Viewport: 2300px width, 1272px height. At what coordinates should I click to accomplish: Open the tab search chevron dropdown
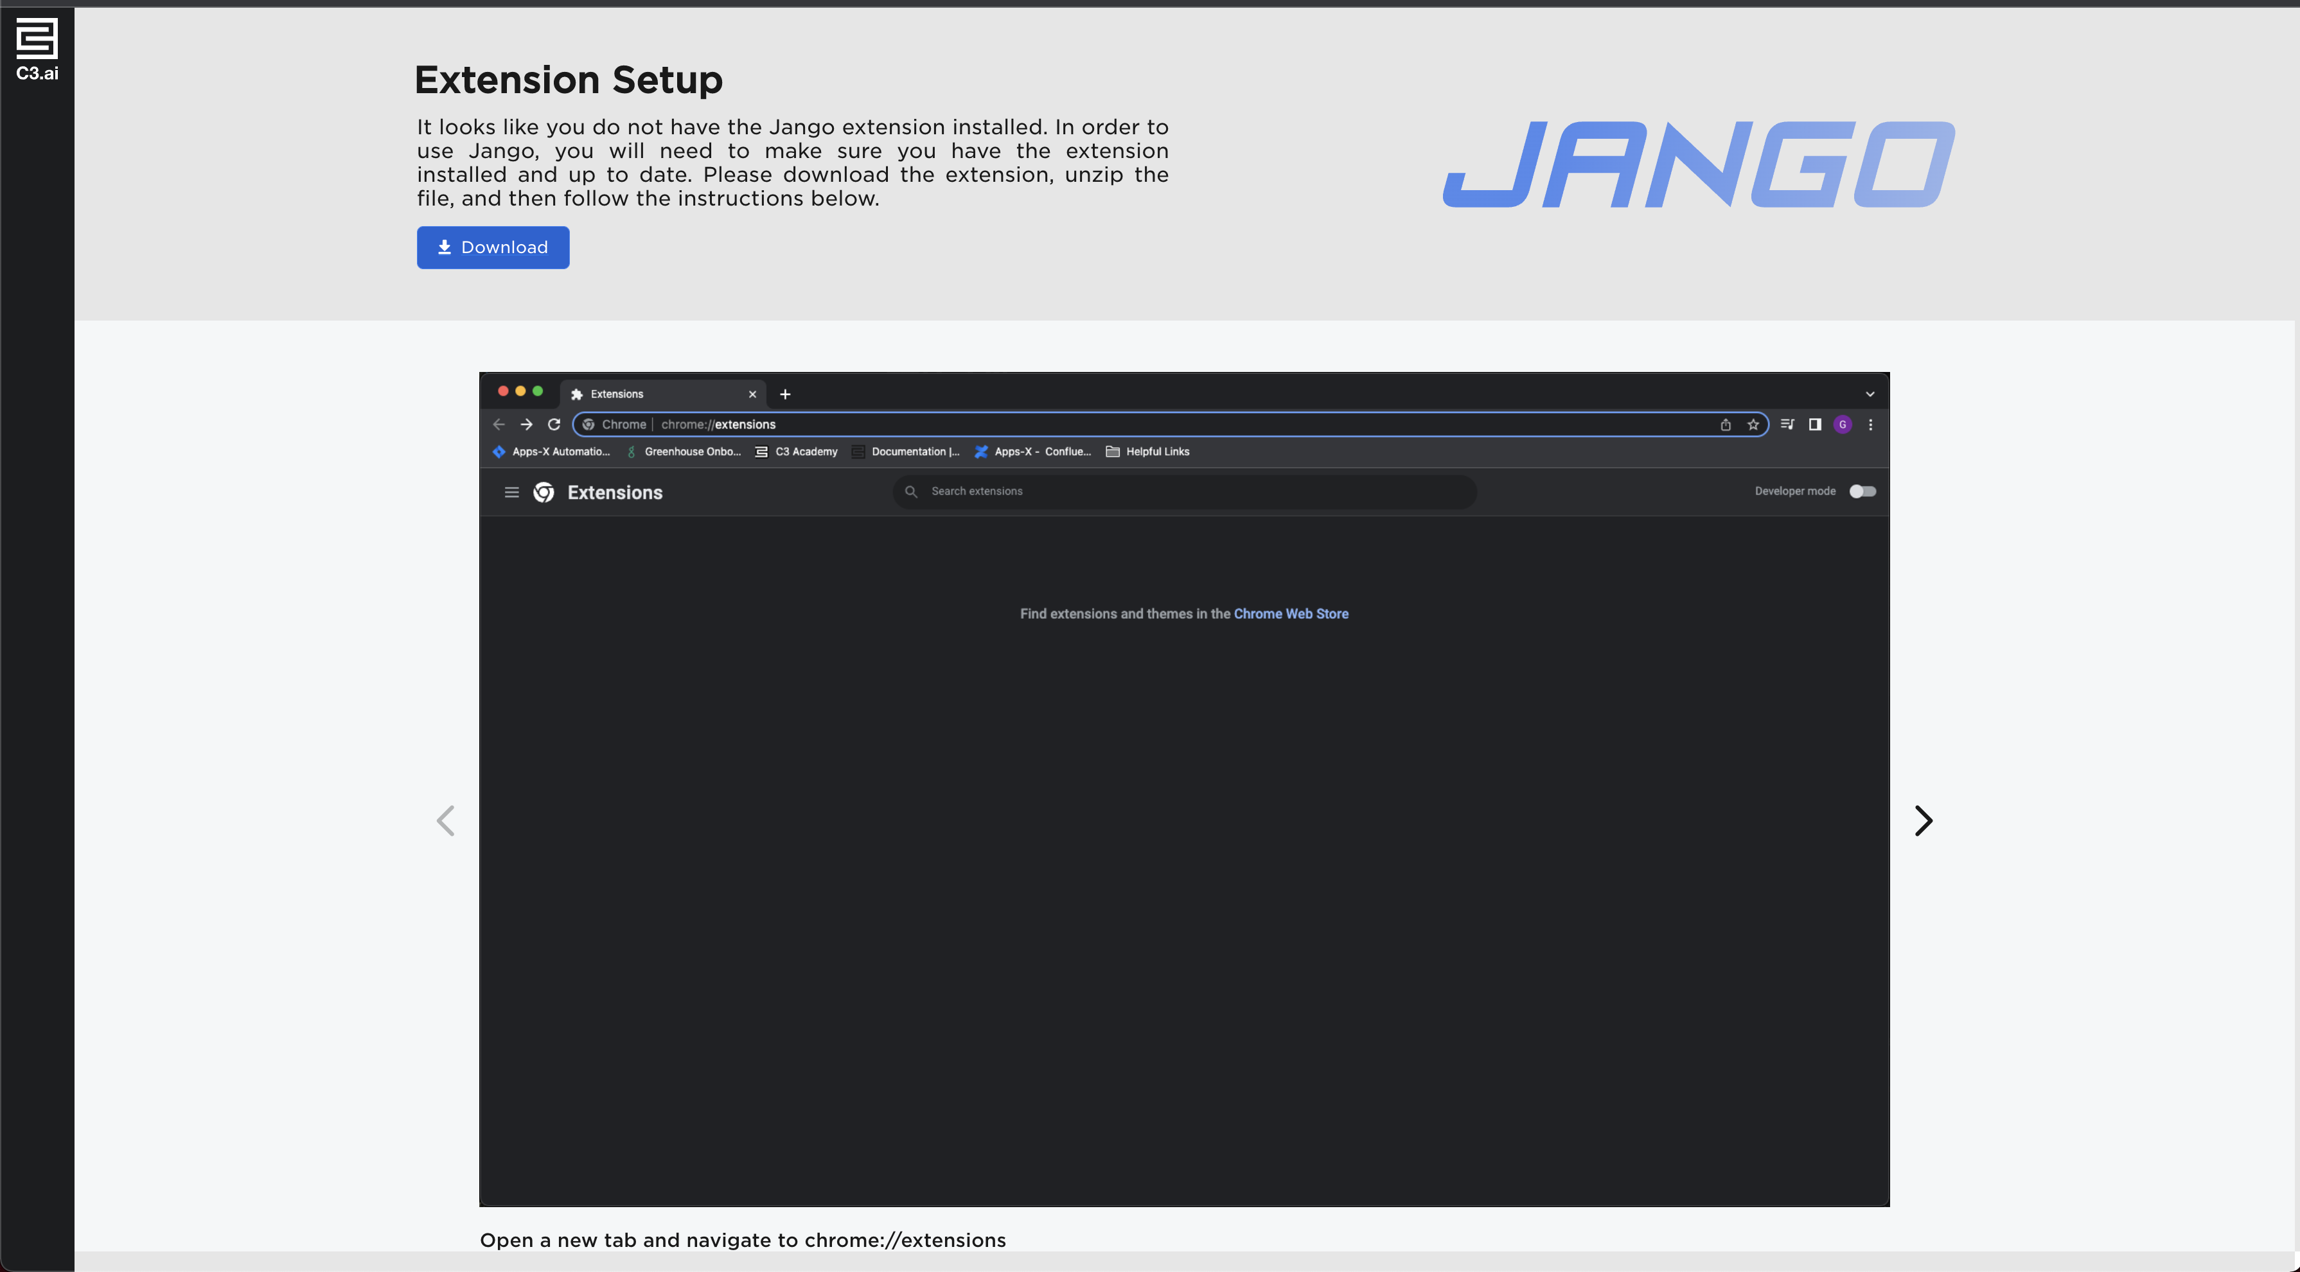[x=1871, y=394]
